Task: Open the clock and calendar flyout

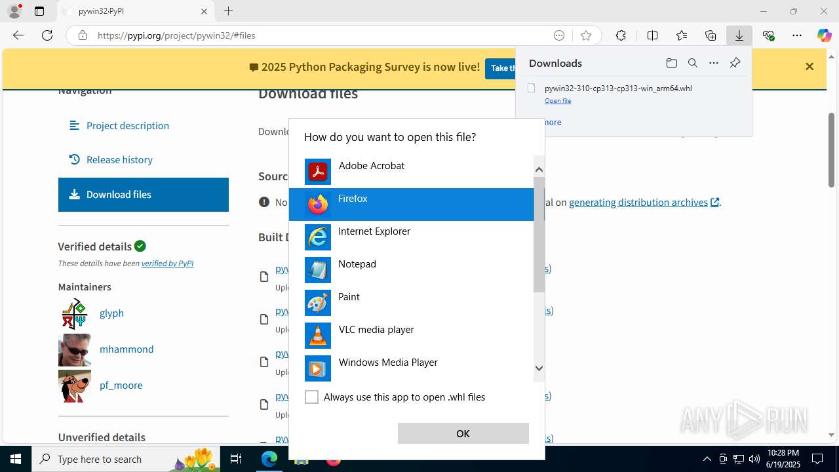Action: (783, 459)
